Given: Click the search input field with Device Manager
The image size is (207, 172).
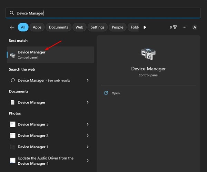Looking at the screenshot, I should point(103,13).
